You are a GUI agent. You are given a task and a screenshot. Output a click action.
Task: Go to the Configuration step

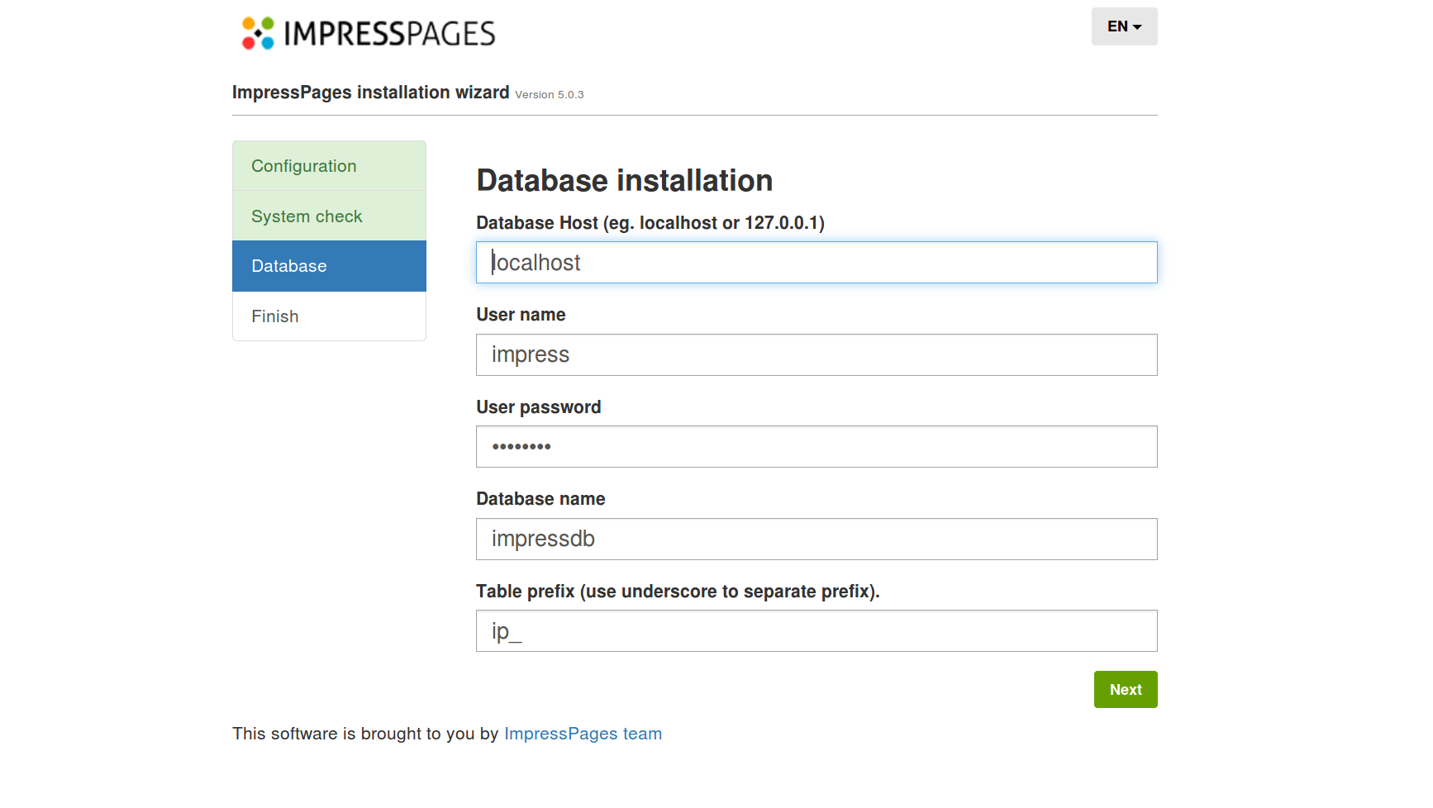[x=329, y=166]
